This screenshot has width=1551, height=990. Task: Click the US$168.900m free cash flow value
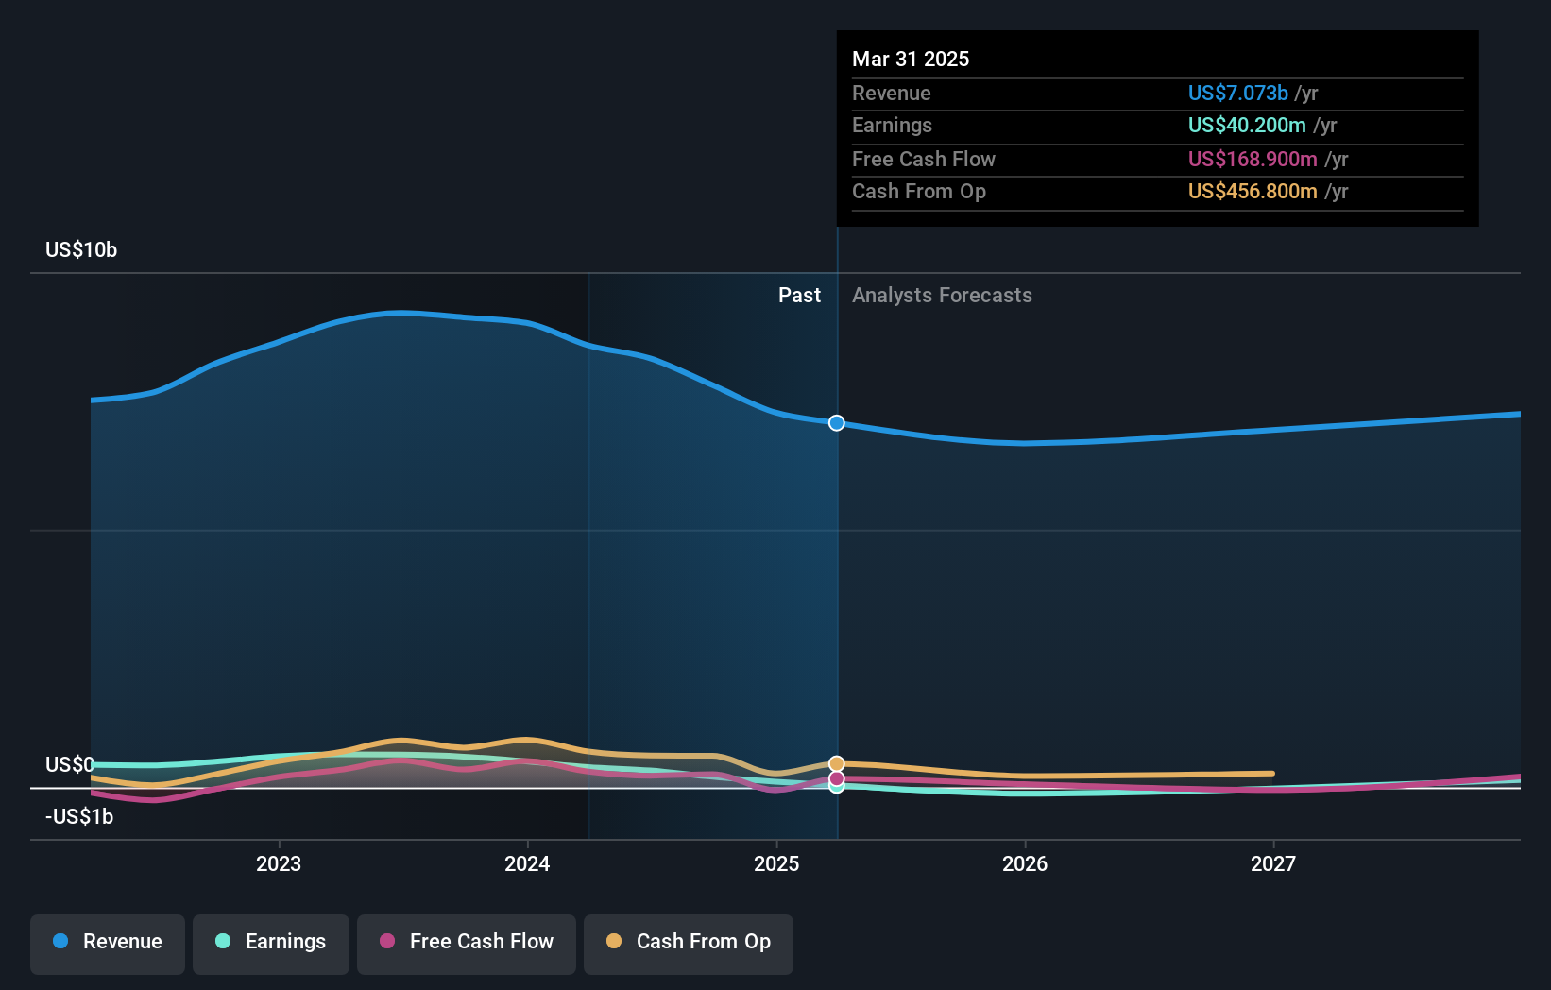click(x=1253, y=160)
